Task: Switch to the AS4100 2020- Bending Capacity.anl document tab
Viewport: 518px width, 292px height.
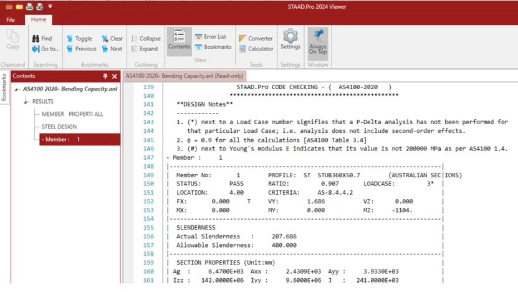Action: 185,76
